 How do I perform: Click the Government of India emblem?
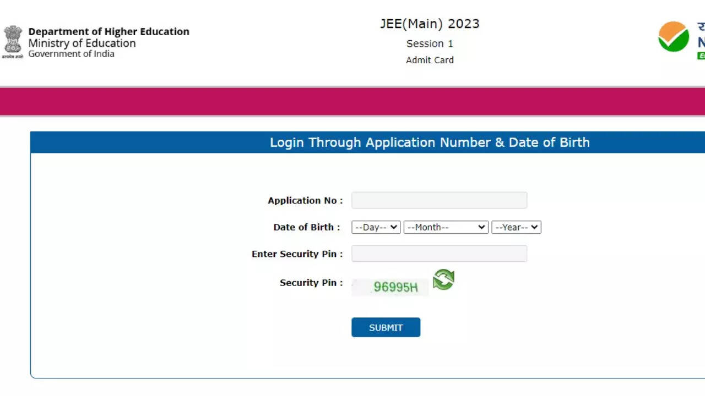coord(13,42)
